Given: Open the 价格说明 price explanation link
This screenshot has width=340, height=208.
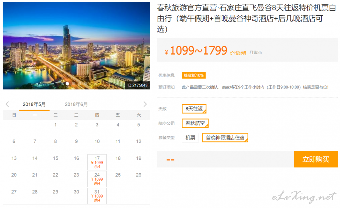Looking at the screenshot, I should pyautogui.click(x=238, y=53).
